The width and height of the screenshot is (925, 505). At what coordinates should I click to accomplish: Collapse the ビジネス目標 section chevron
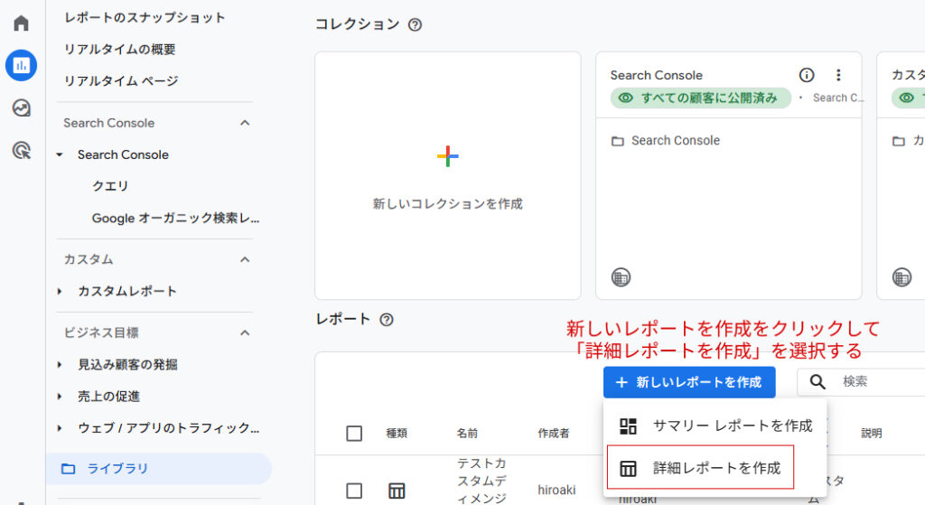pos(244,332)
